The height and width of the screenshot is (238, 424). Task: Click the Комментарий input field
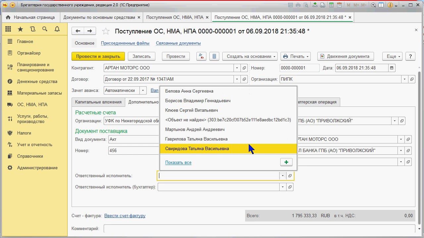259,228
